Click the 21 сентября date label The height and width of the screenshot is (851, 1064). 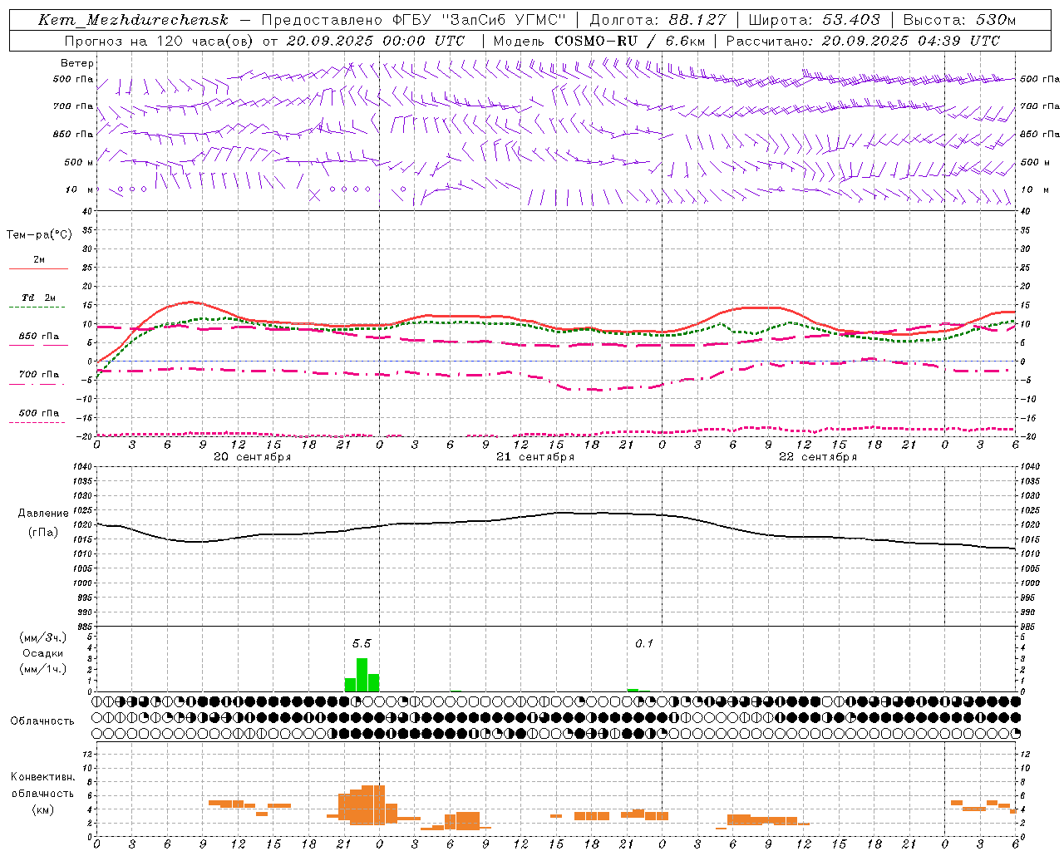pos(535,457)
